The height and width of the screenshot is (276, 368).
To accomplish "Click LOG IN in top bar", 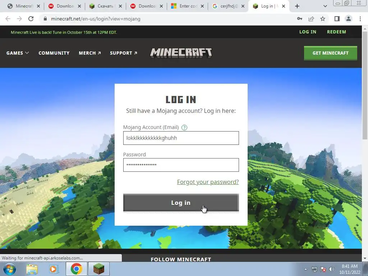I will tap(308, 32).
